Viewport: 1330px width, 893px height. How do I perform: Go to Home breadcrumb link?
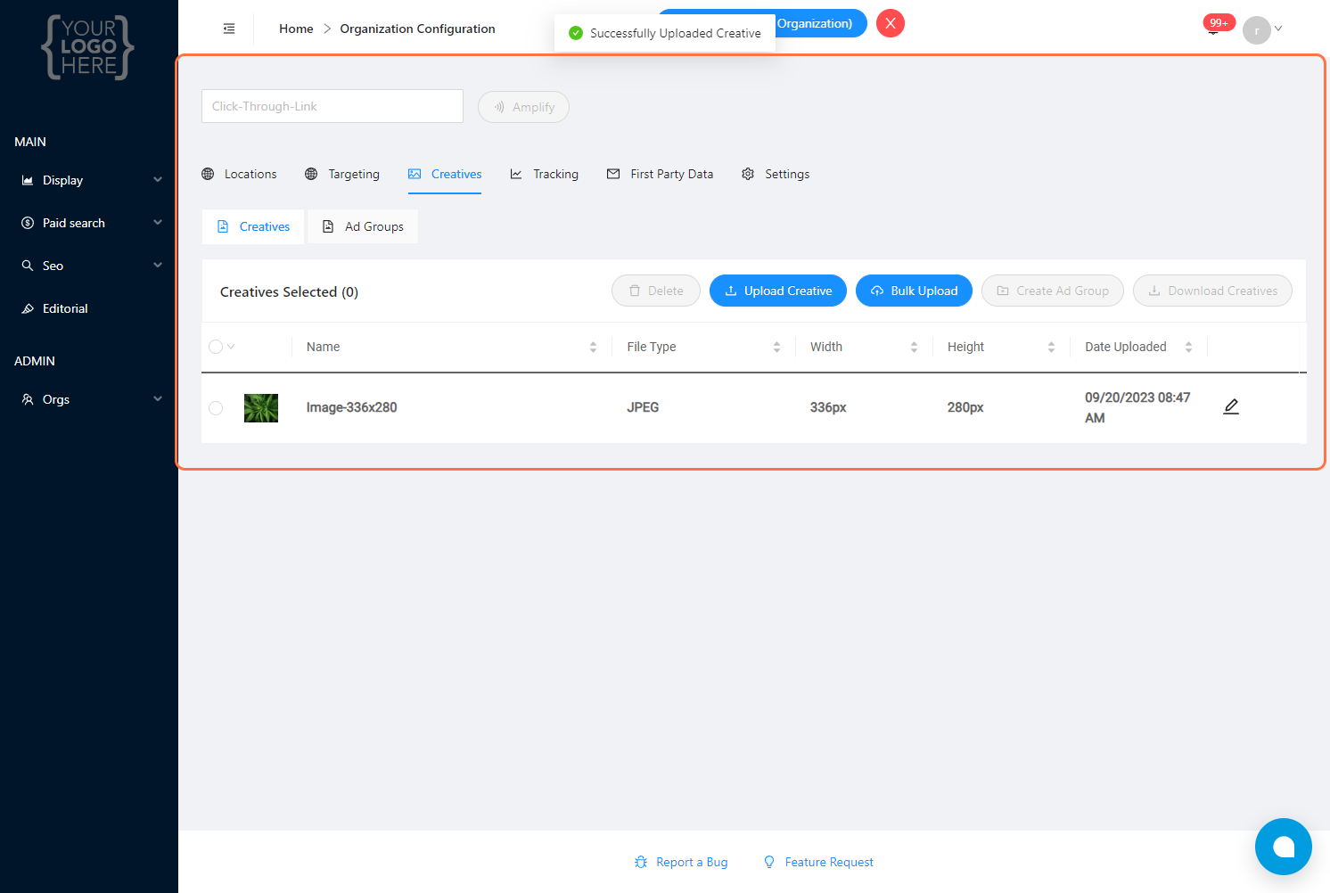[x=296, y=29]
